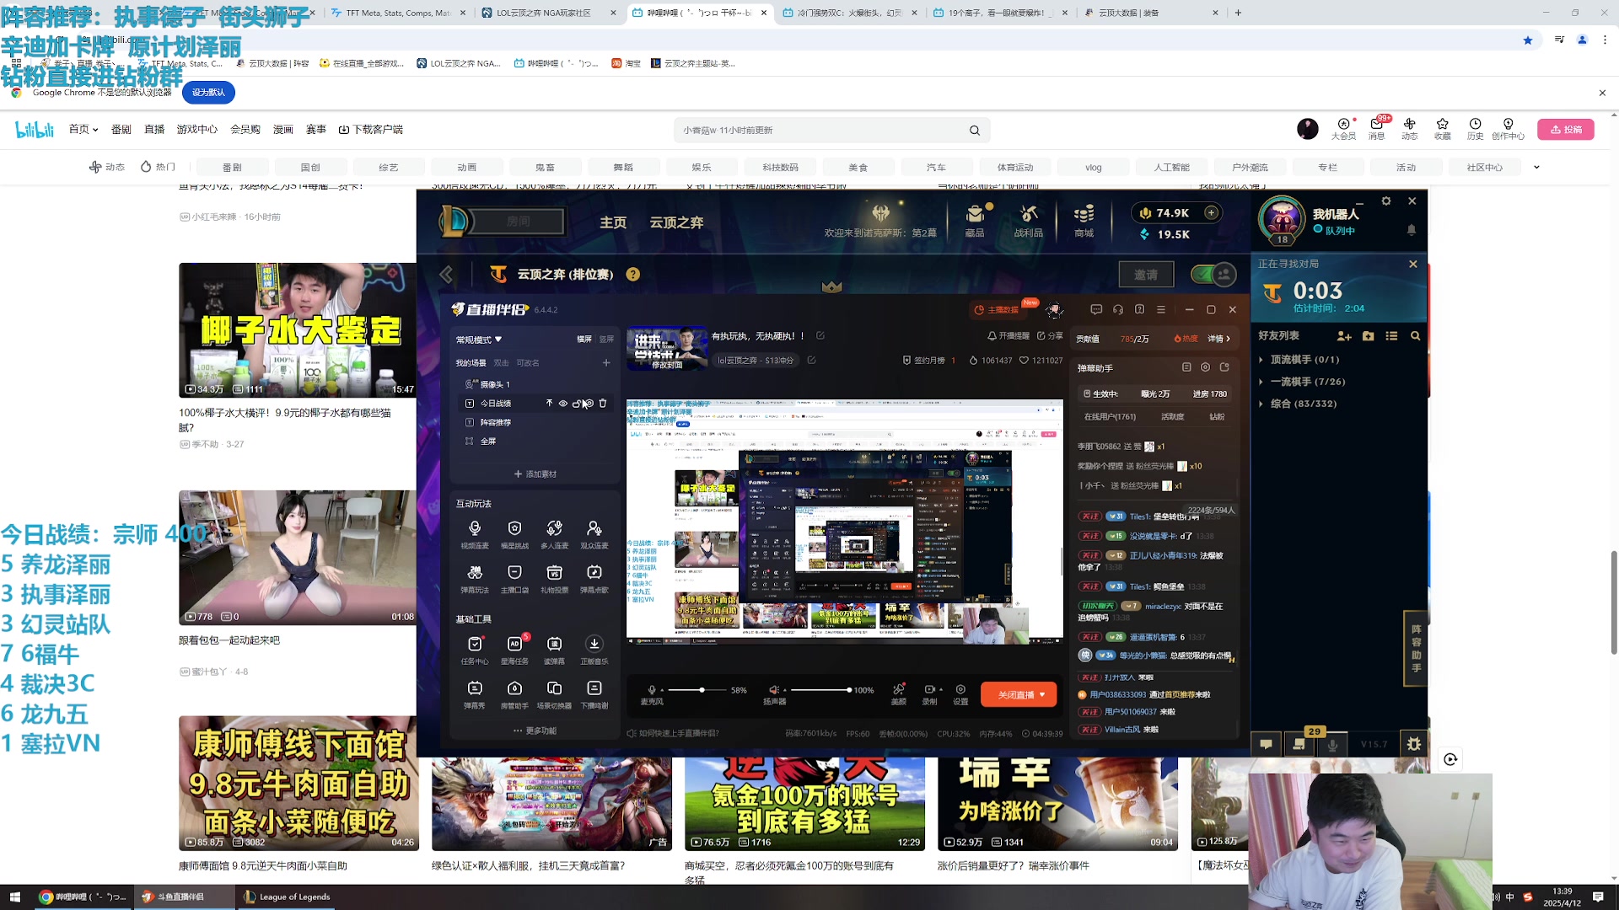Expand bilibili category bar chevron
Screen dimensions: 1619x910
click(x=1536, y=168)
